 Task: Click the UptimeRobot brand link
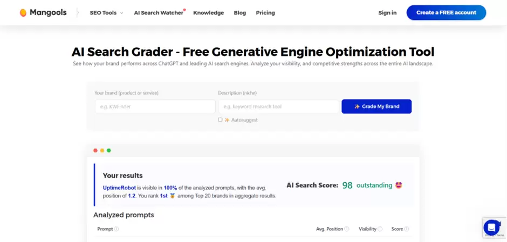(119, 188)
